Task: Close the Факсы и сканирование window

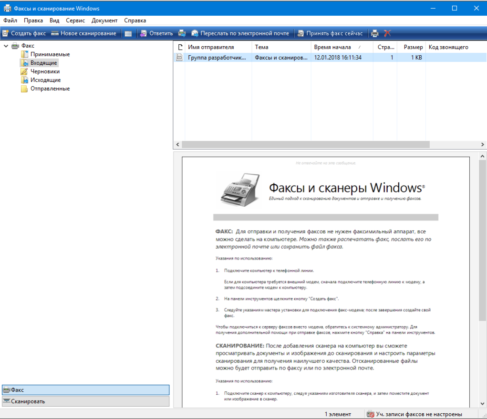Action: (x=476, y=9)
